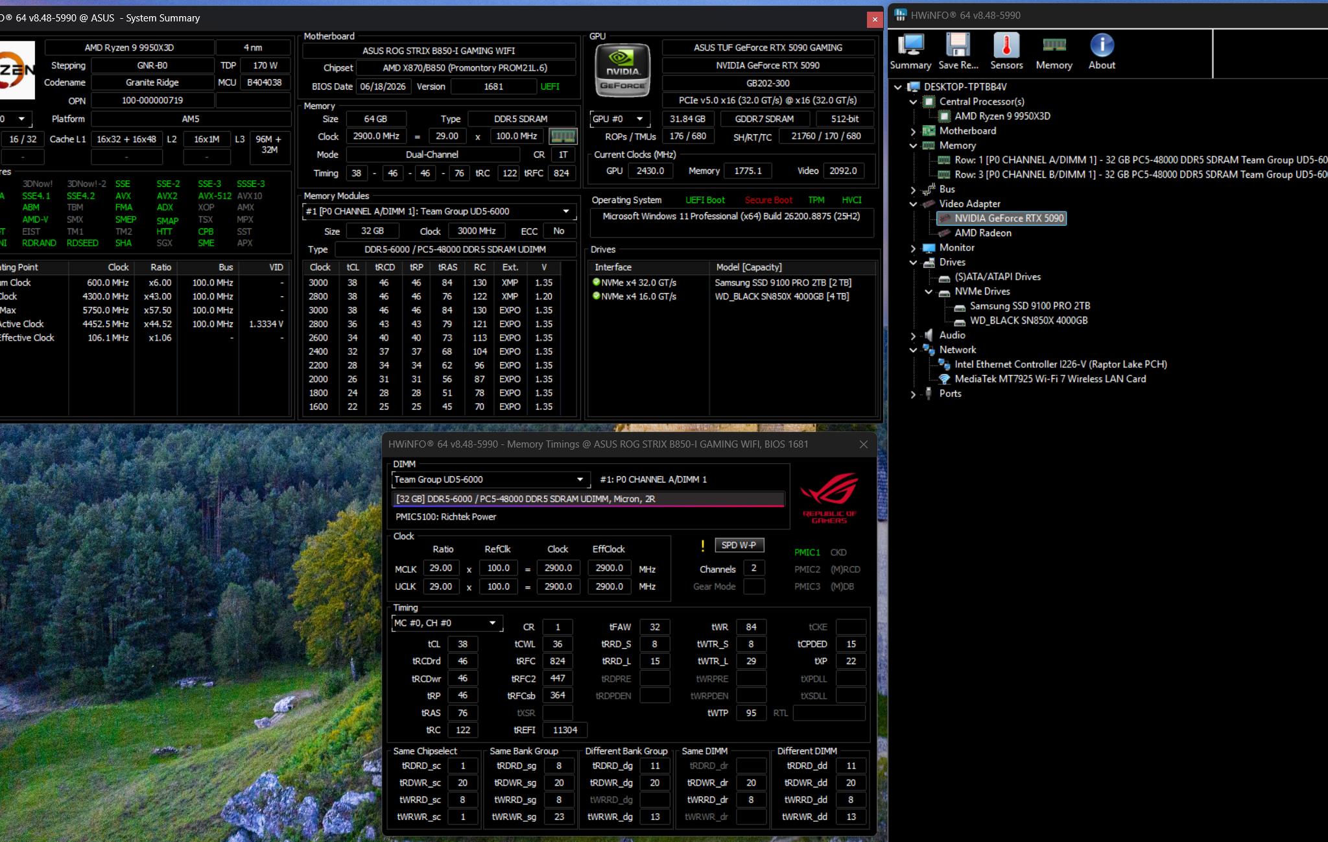The width and height of the screenshot is (1328, 842).
Task: Expand the Ports tree node
Action: (x=914, y=394)
